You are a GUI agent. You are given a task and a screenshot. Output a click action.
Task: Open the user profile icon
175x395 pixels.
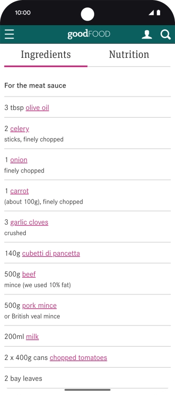tap(147, 34)
